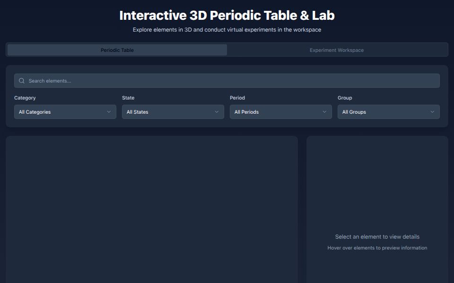Click 'Hover over elements to preview information' text
Screen dimensions: 454x283
(377, 248)
